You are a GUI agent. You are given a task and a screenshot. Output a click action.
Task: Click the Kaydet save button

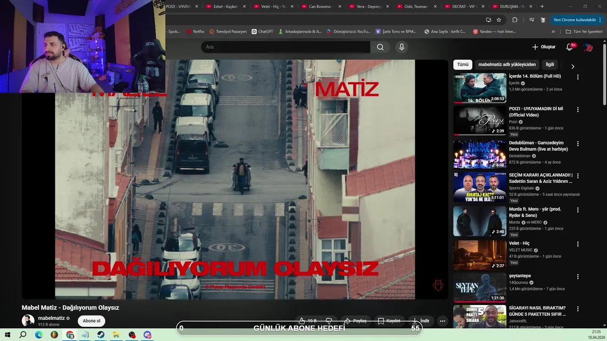pyautogui.click(x=389, y=321)
